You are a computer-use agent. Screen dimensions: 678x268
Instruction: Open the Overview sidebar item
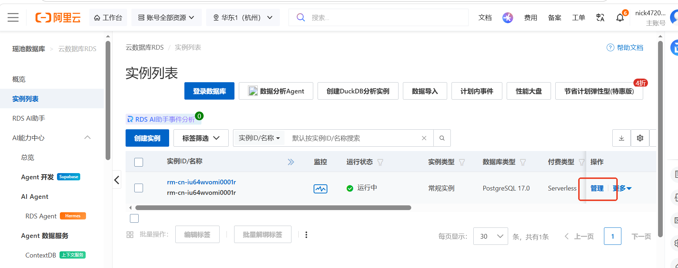coord(19,79)
